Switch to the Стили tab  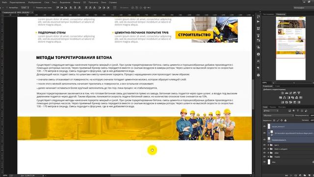(277, 86)
